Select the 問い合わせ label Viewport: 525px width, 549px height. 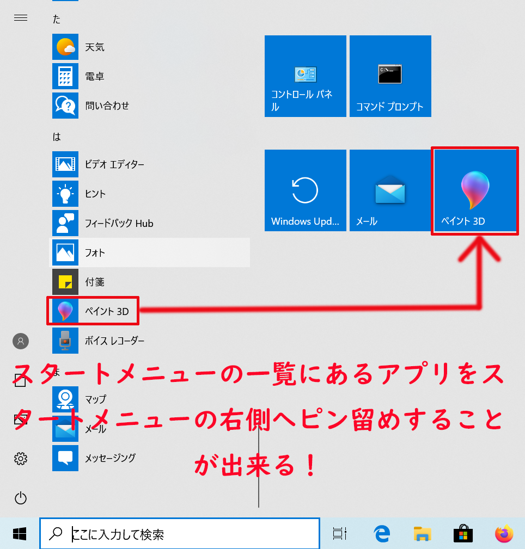pyautogui.click(x=107, y=106)
